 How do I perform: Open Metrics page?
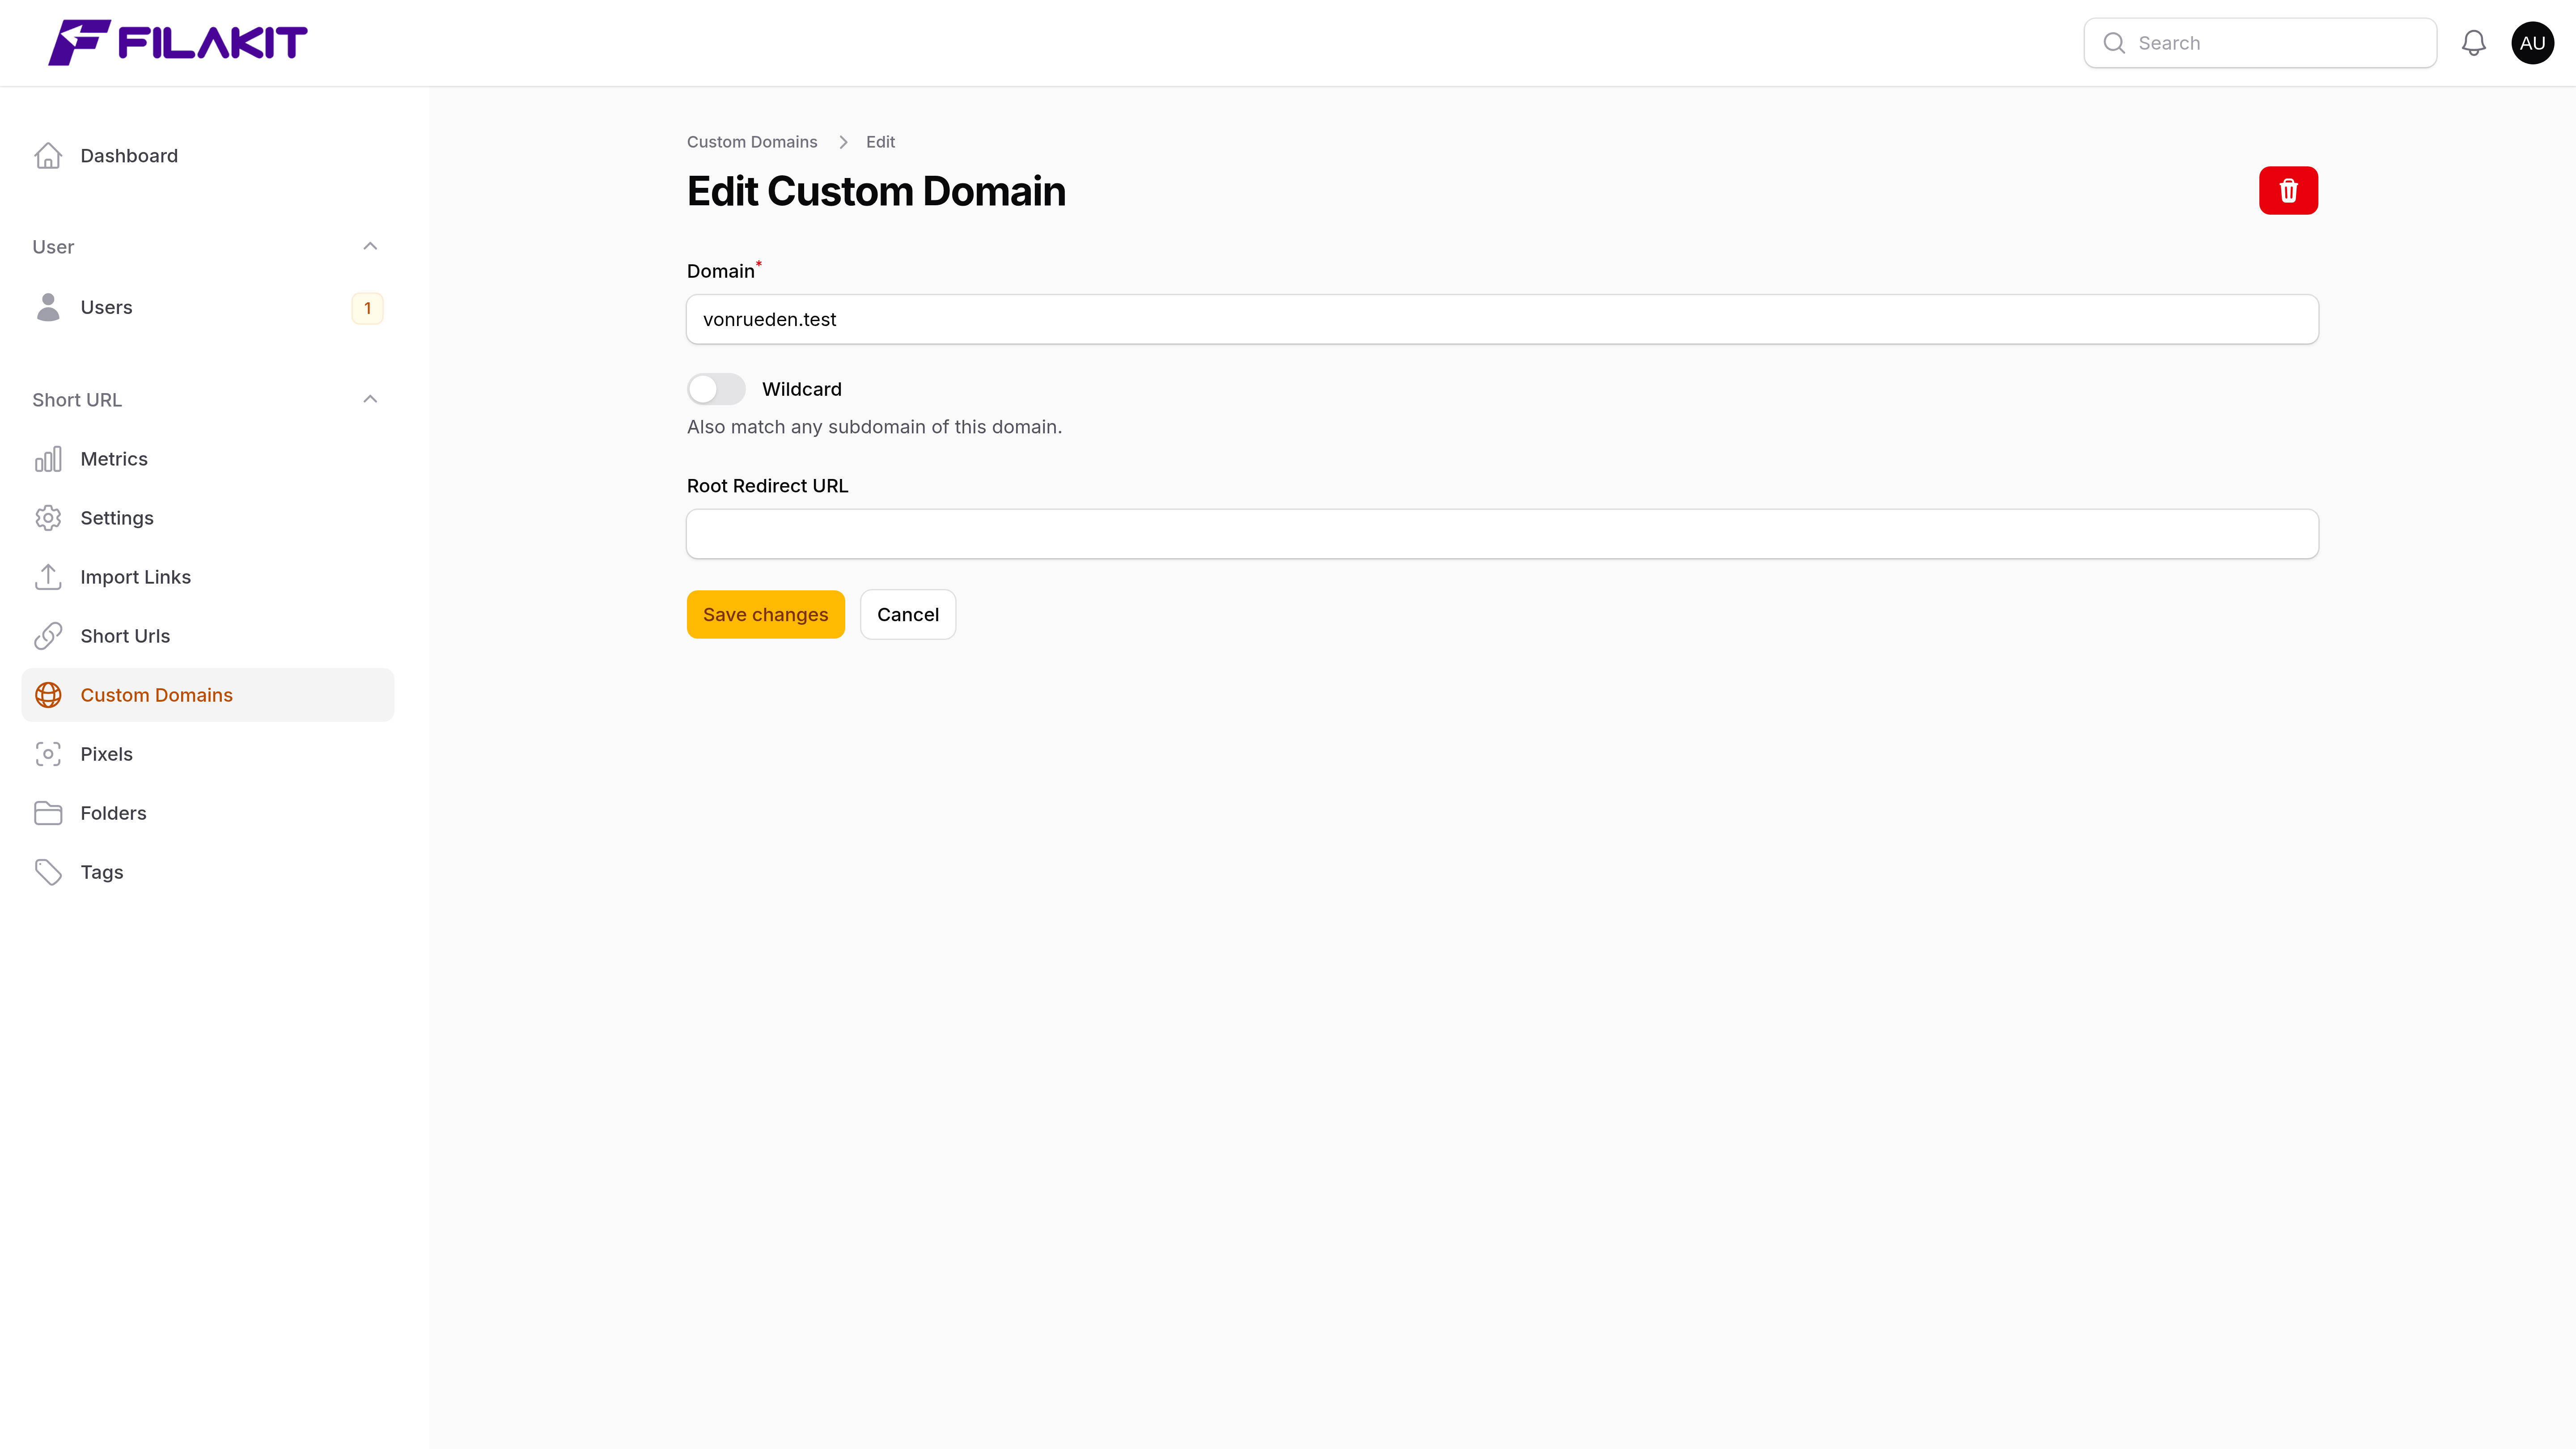point(208,459)
